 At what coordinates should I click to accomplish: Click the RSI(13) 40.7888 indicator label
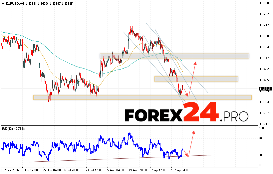13,128
